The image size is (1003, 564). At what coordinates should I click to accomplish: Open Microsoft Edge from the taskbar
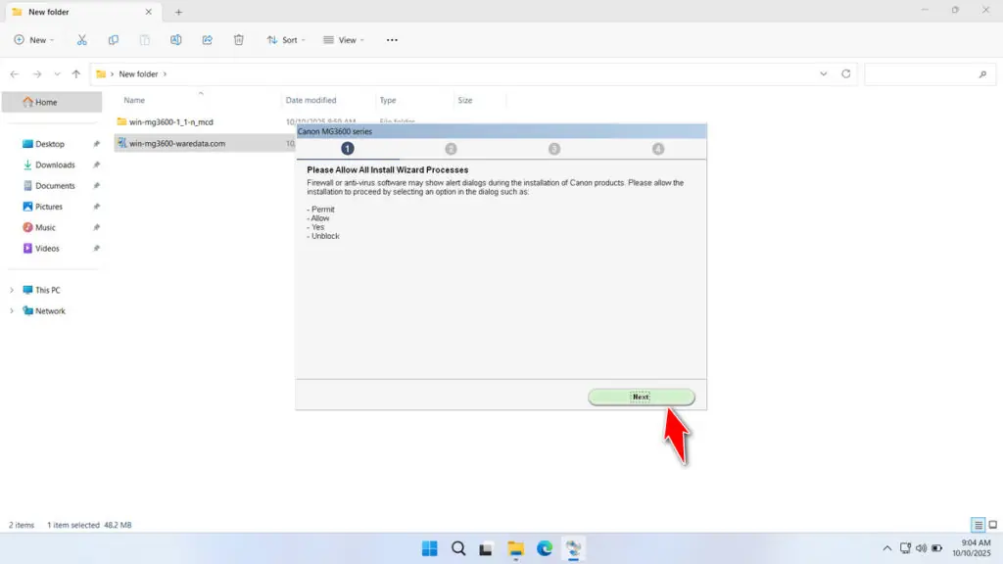(x=545, y=548)
